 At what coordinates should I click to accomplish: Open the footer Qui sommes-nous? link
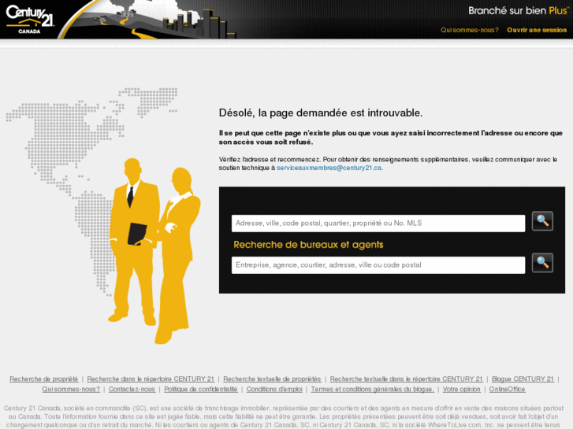pos(71,389)
